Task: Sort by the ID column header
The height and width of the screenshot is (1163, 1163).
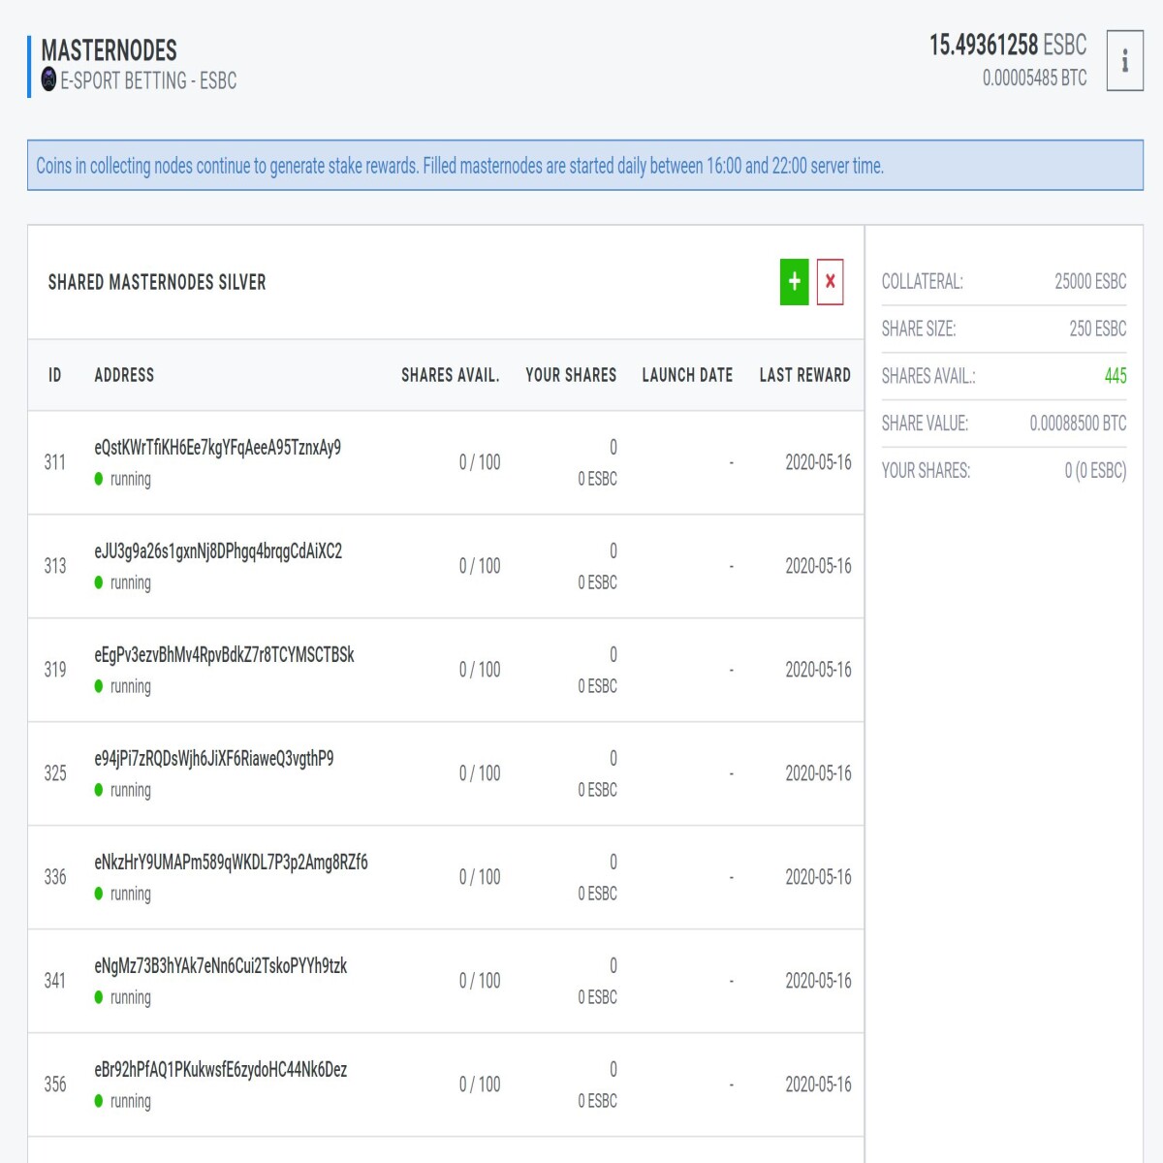Action: (x=55, y=375)
